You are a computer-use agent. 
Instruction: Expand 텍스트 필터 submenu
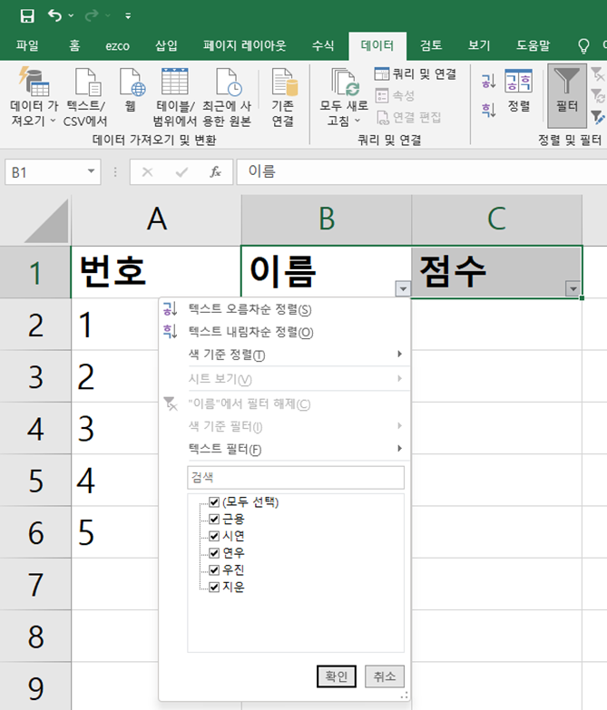pyautogui.click(x=285, y=449)
